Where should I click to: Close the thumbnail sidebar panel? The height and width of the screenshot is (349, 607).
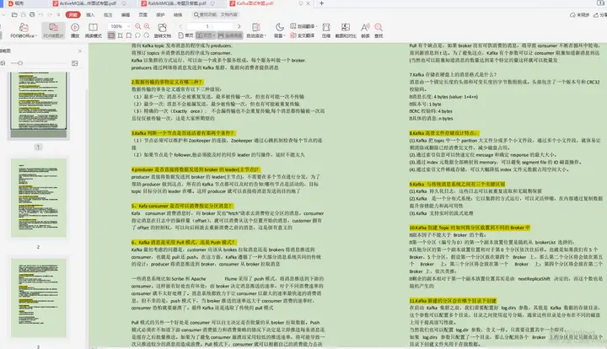pyautogui.click(x=80, y=51)
